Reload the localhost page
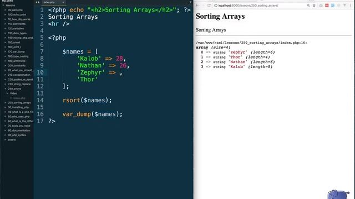 209,6
